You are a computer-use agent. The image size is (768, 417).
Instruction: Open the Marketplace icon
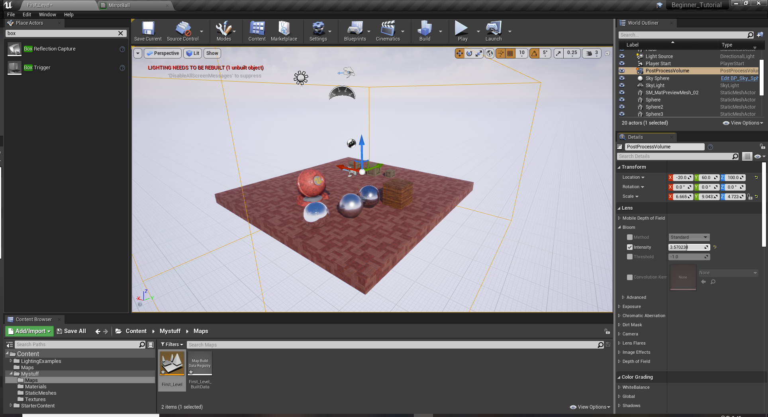point(284,31)
